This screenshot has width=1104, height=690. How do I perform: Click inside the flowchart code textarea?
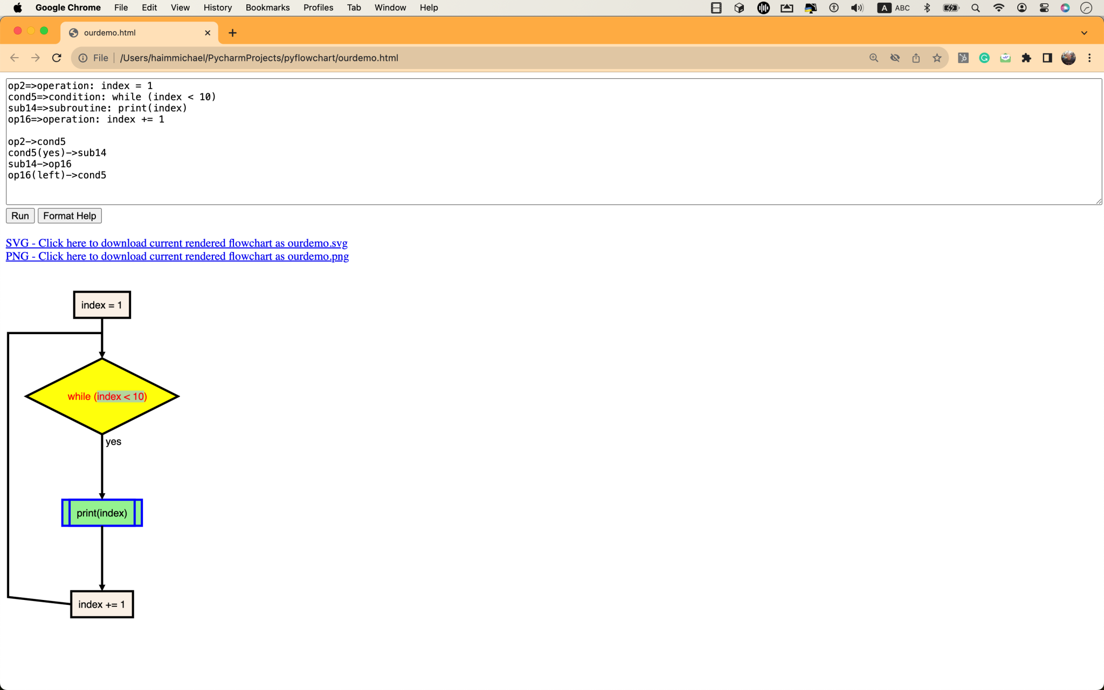[539, 162]
